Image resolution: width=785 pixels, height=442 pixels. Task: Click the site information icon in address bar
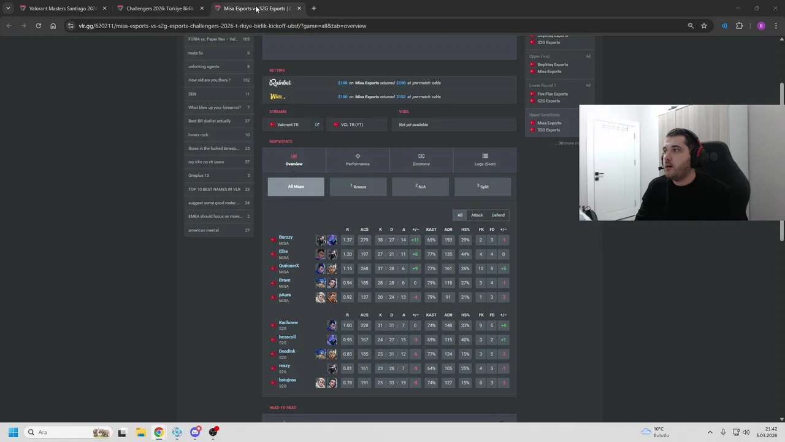point(71,26)
